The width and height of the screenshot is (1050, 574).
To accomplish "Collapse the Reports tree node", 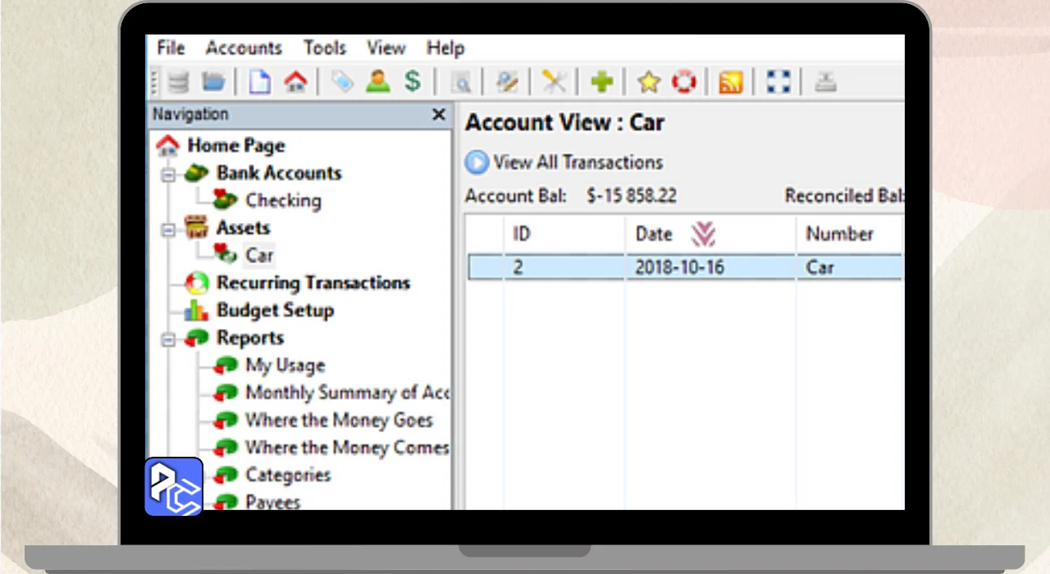I will click(168, 339).
